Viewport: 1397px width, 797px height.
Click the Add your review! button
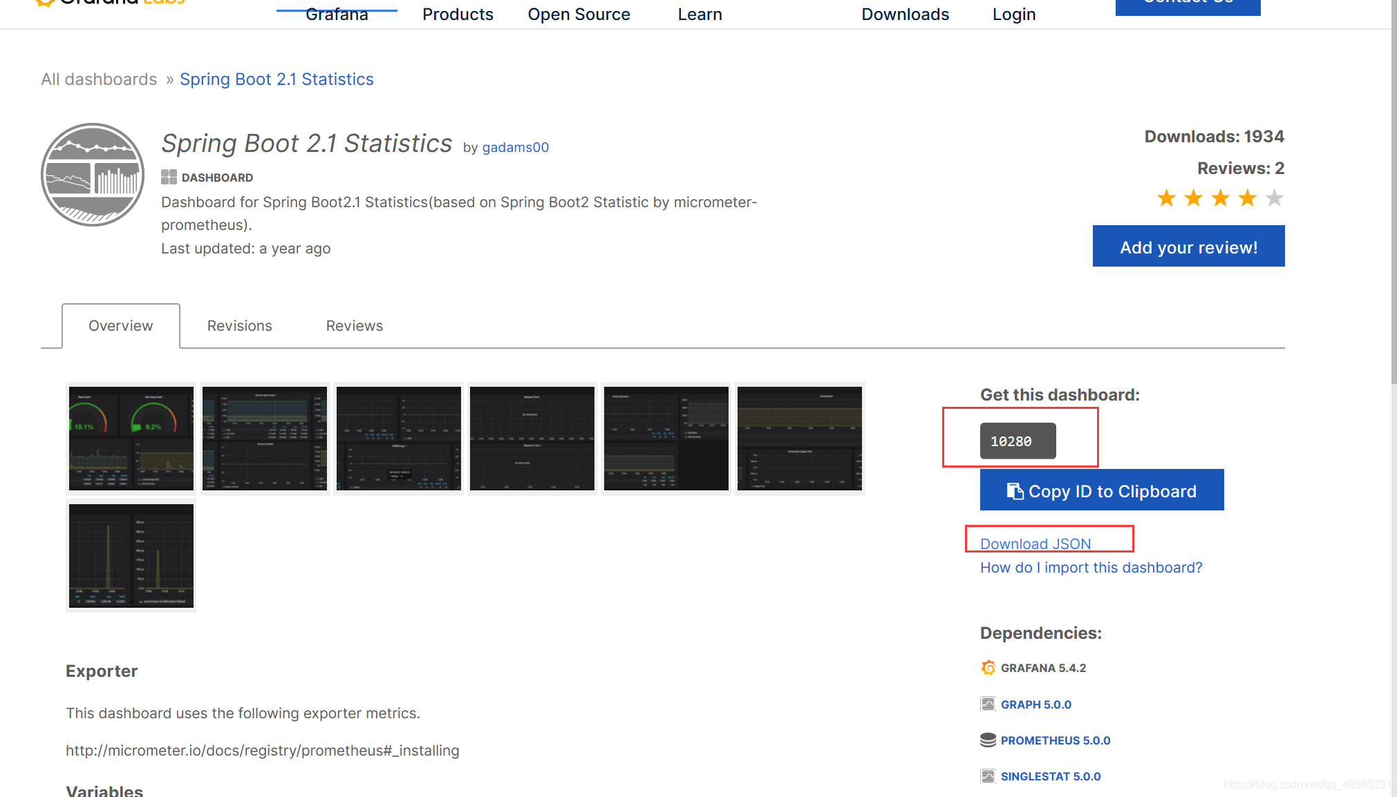click(x=1188, y=246)
